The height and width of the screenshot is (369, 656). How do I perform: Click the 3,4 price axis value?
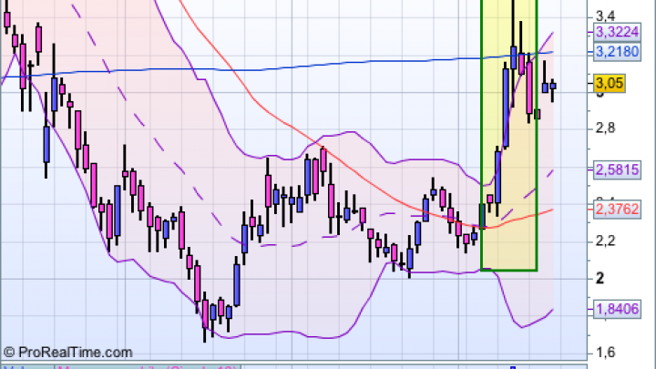605,16
